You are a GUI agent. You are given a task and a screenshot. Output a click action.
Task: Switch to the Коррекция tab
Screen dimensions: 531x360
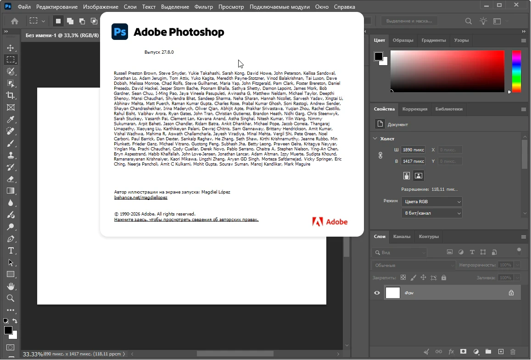coord(415,109)
